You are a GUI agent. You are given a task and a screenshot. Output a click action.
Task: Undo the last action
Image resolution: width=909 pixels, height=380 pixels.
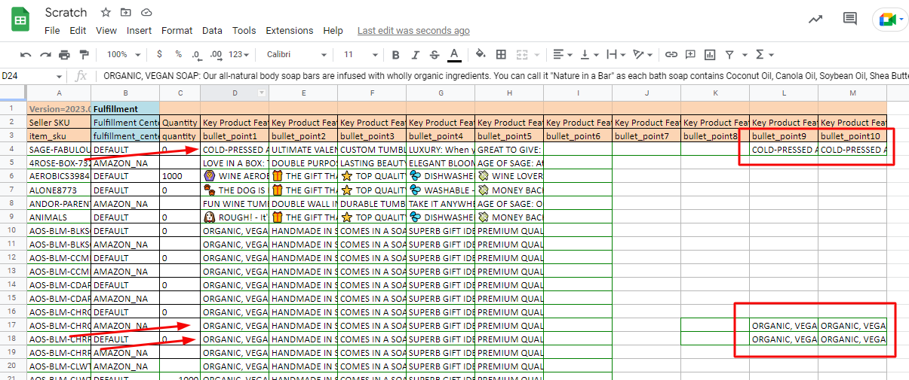tap(26, 55)
